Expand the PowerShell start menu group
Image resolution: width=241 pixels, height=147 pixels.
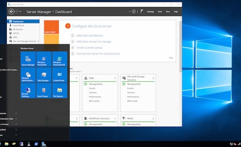[16, 129]
